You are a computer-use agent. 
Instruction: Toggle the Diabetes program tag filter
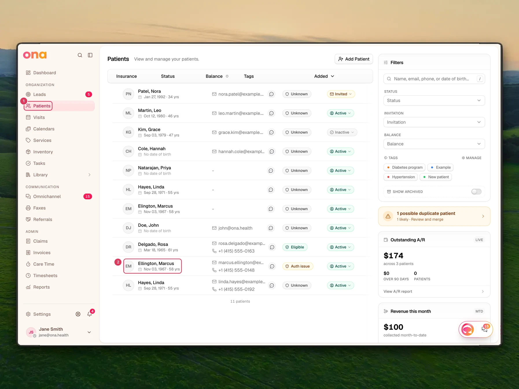click(x=404, y=168)
